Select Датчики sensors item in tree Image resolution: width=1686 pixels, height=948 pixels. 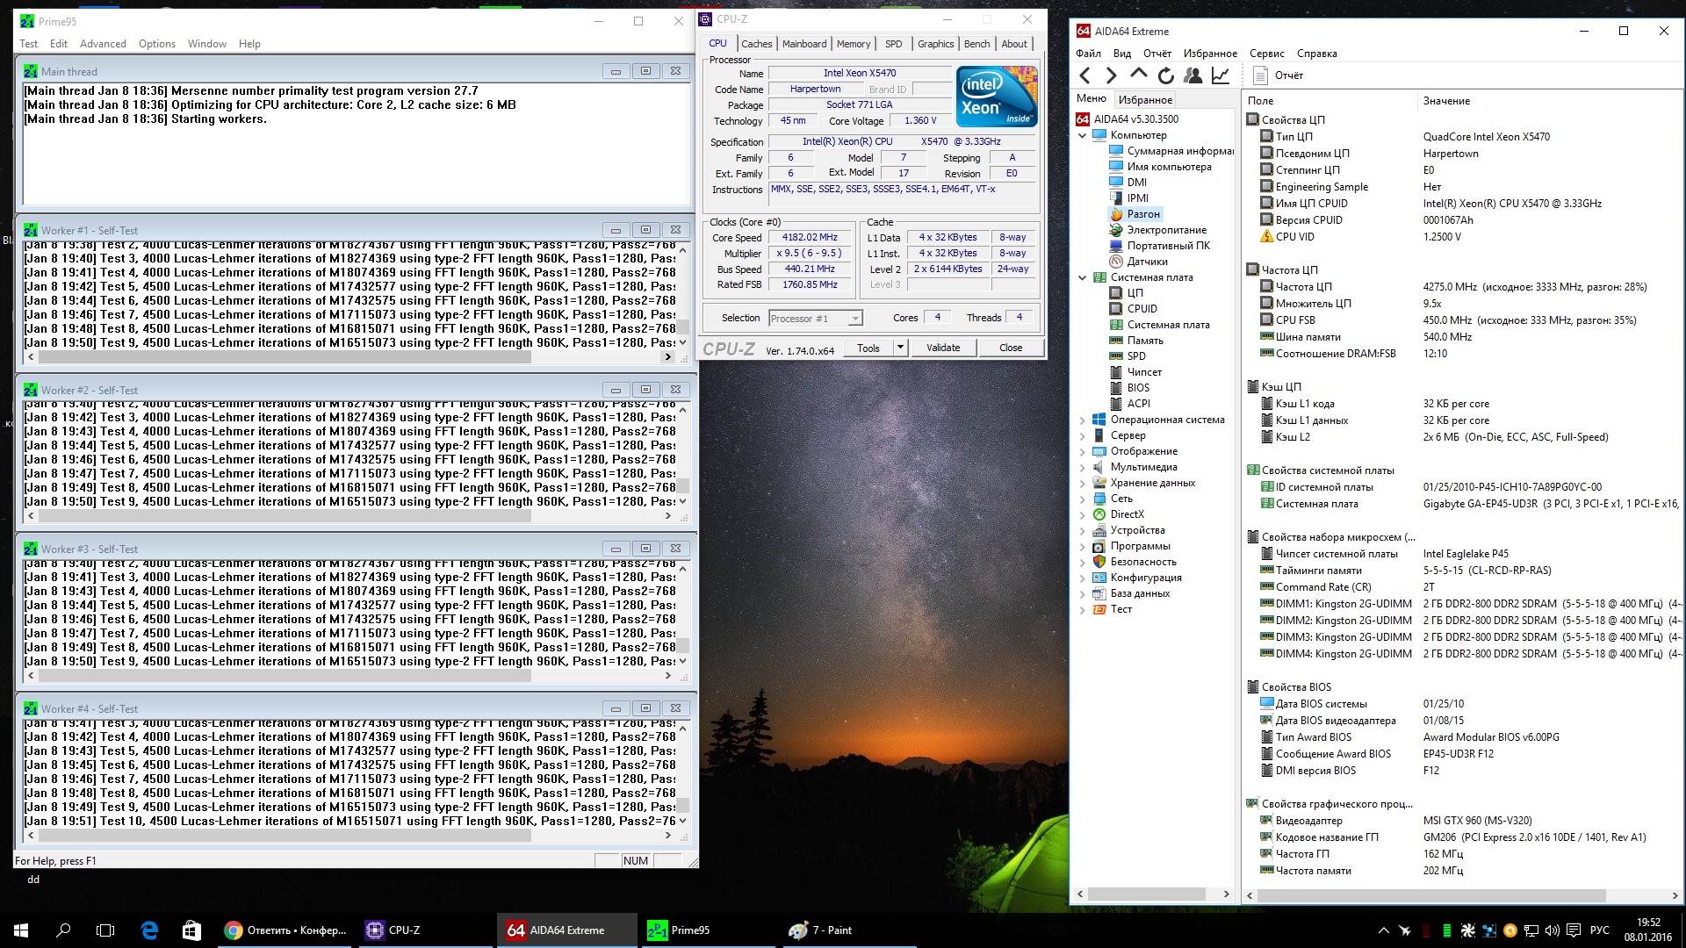click(1147, 262)
